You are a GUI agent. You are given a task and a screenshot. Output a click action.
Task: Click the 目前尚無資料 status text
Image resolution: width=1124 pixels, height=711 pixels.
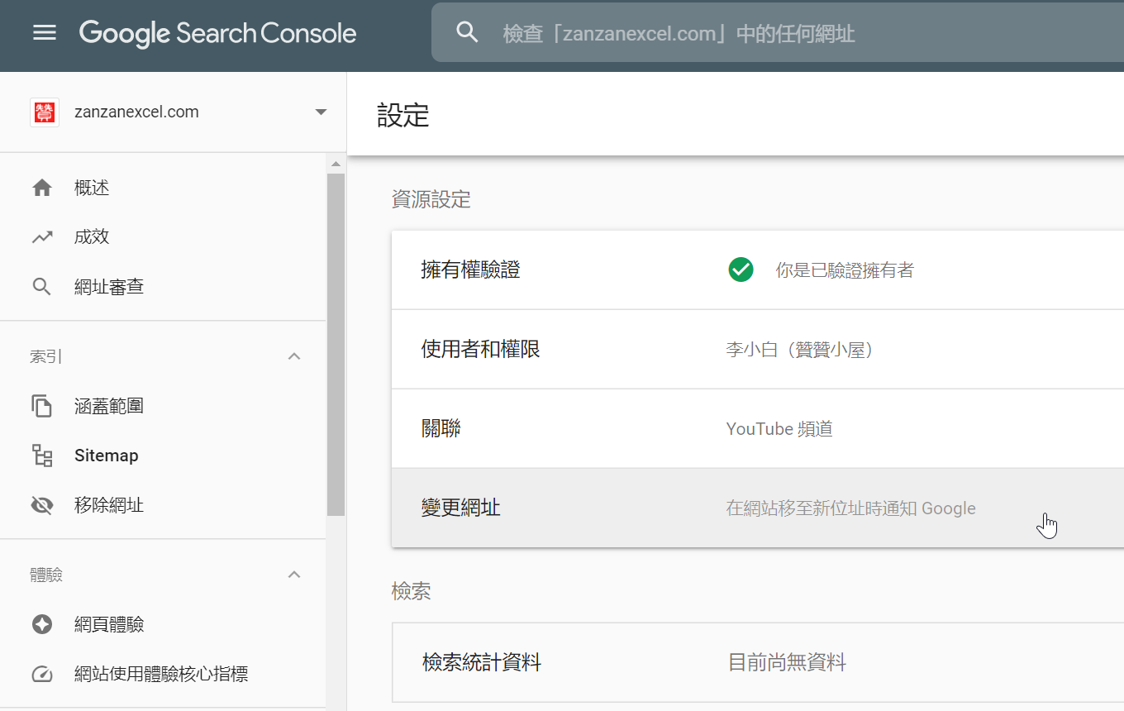click(787, 662)
